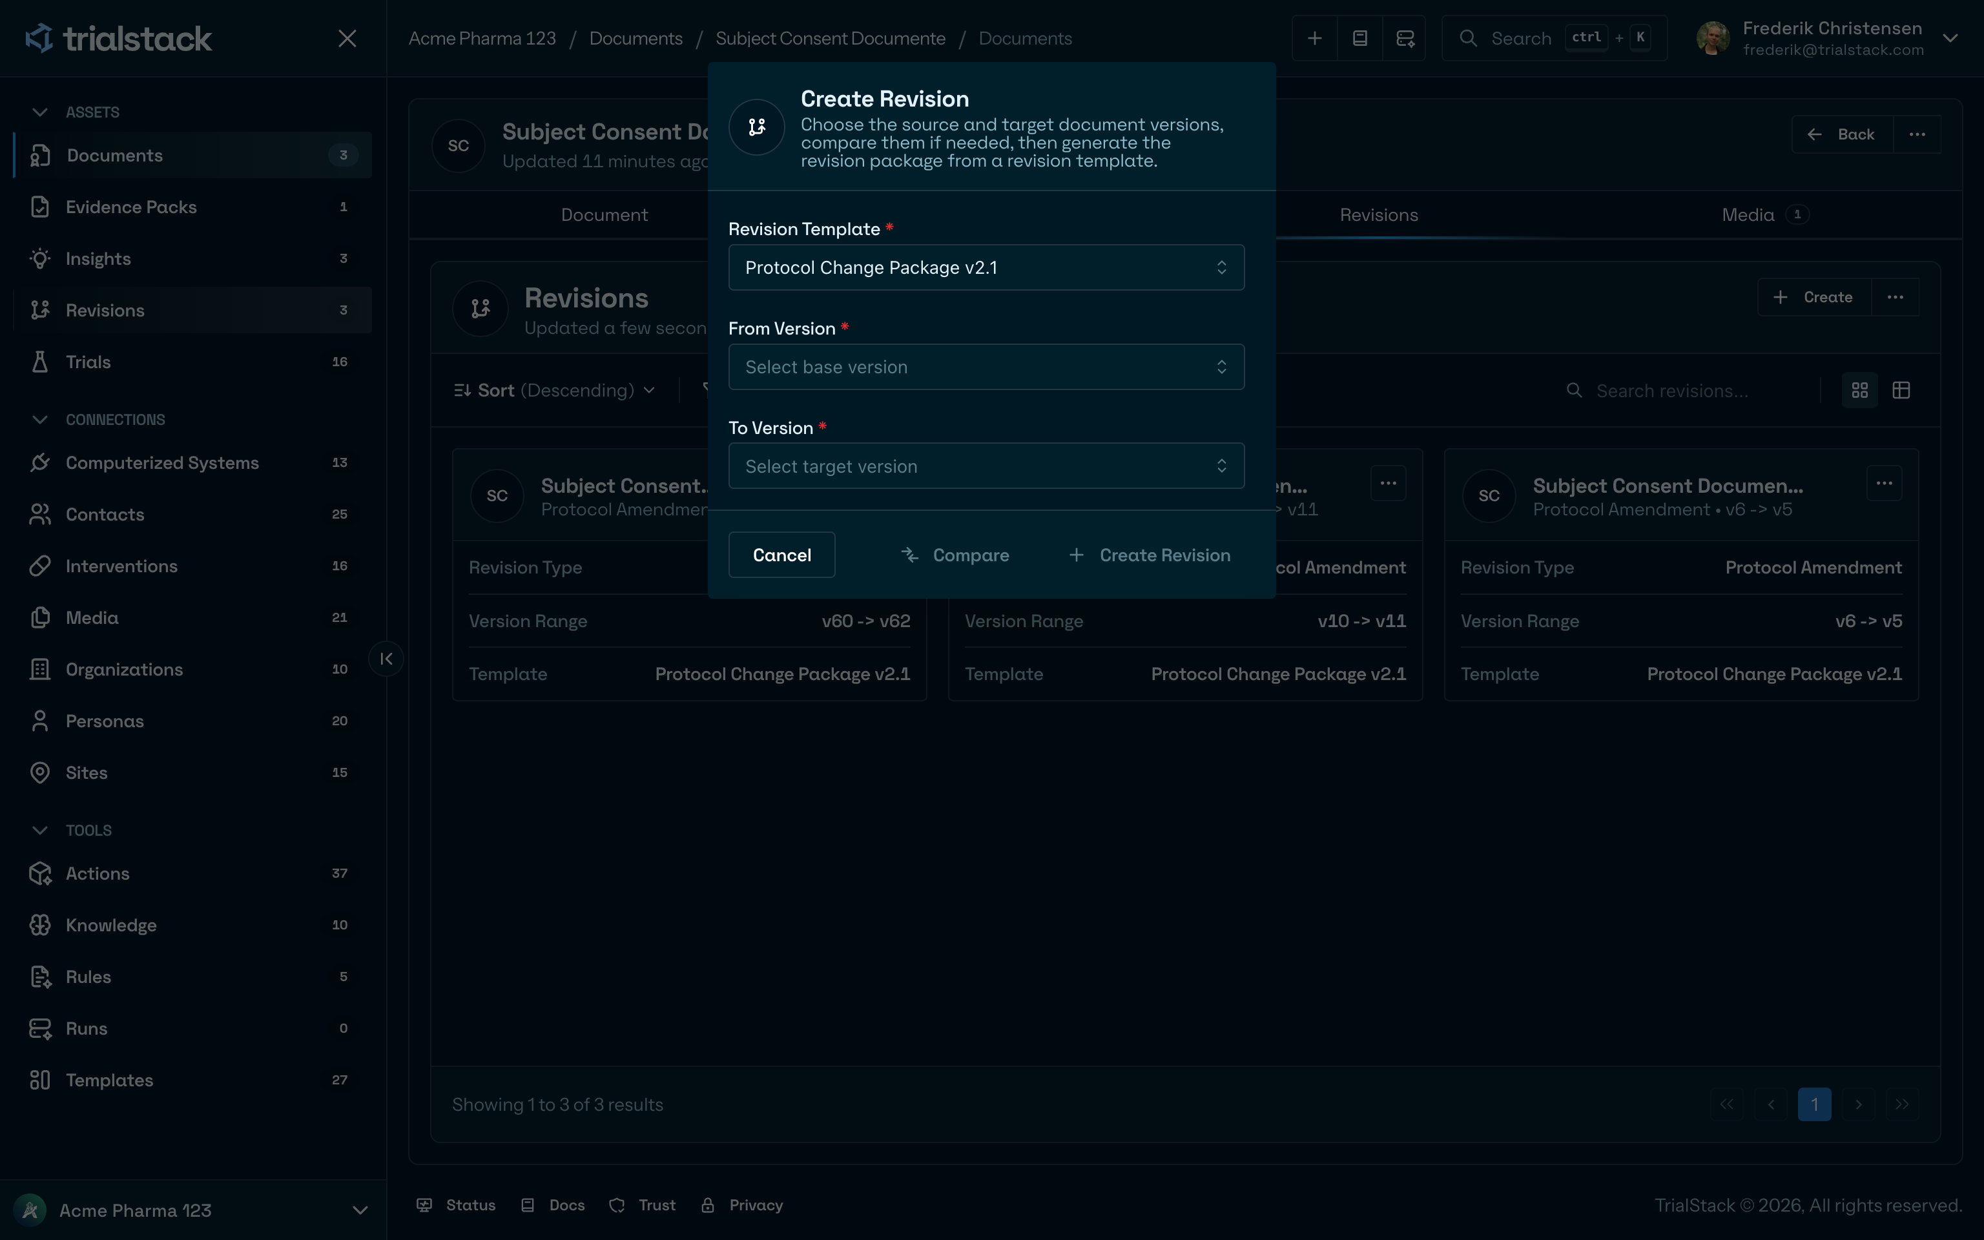Viewport: 1984px width, 1240px height.
Task: Open Rules in the sidebar
Action: 192,976
